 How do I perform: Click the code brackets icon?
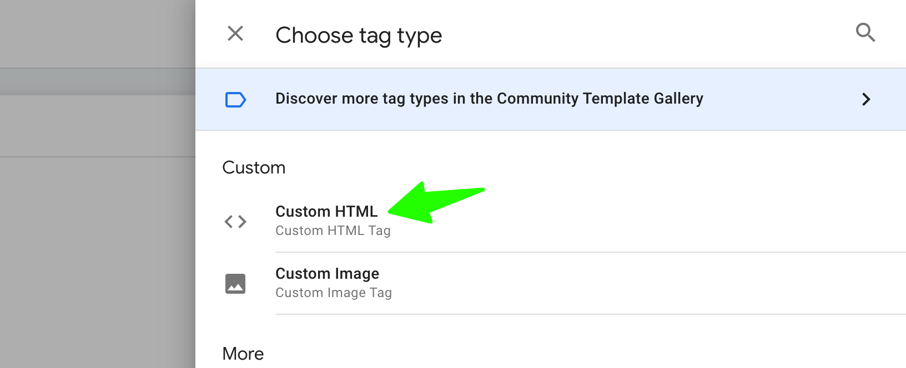coord(235,222)
